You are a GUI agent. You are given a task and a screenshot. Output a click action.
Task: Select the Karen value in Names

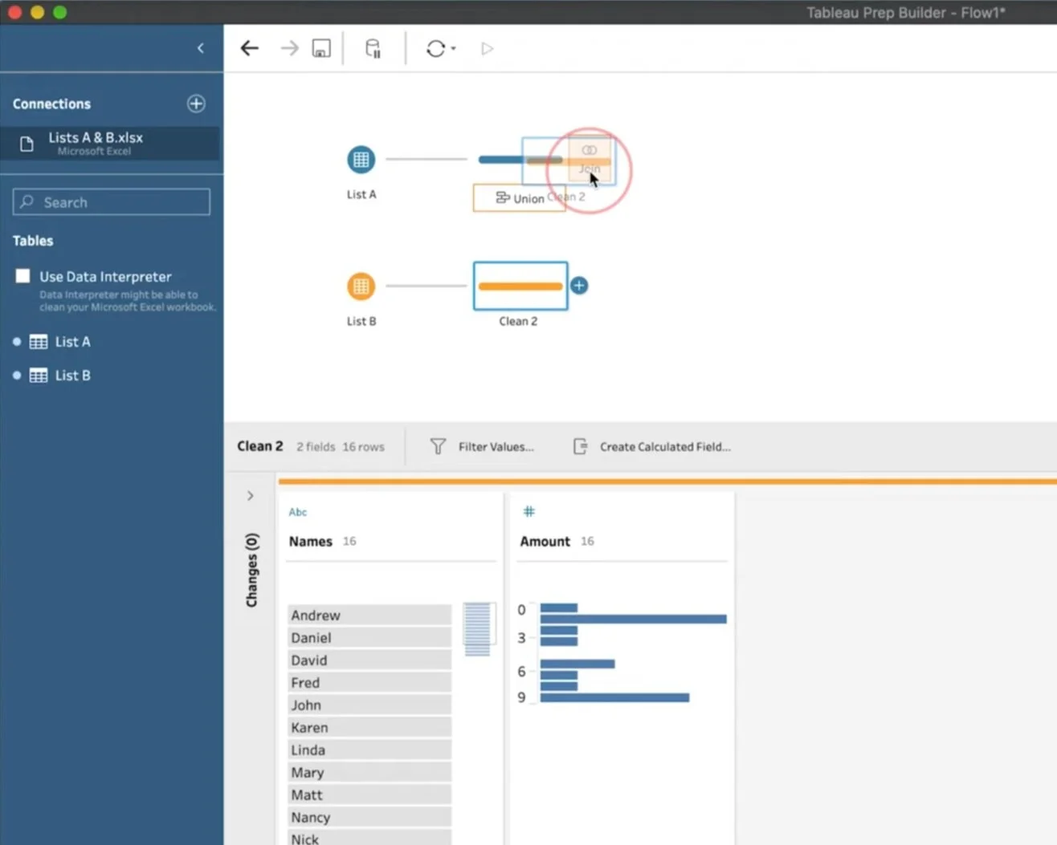pyautogui.click(x=369, y=728)
